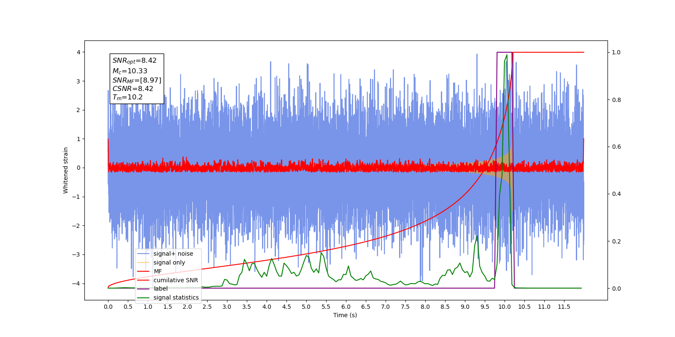Click the 0.2 tick on the right axis
This screenshot has width=675, height=337.
click(x=616, y=241)
